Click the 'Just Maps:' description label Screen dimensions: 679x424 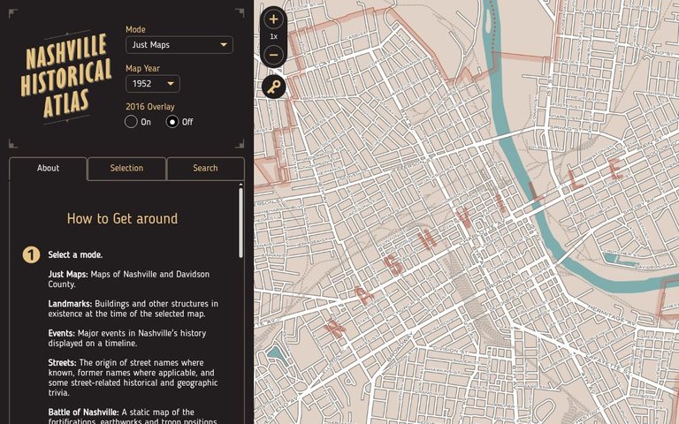tap(68, 275)
